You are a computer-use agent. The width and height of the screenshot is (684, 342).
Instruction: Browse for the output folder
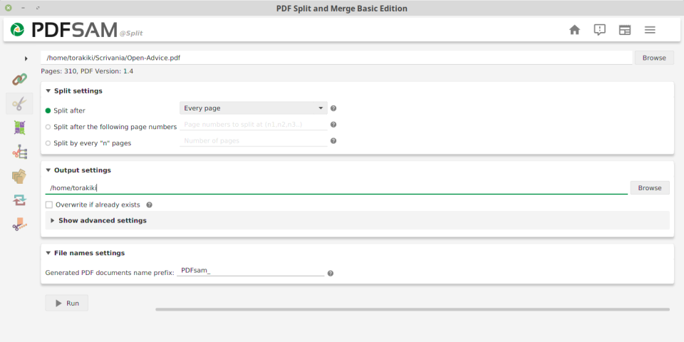point(650,187)
